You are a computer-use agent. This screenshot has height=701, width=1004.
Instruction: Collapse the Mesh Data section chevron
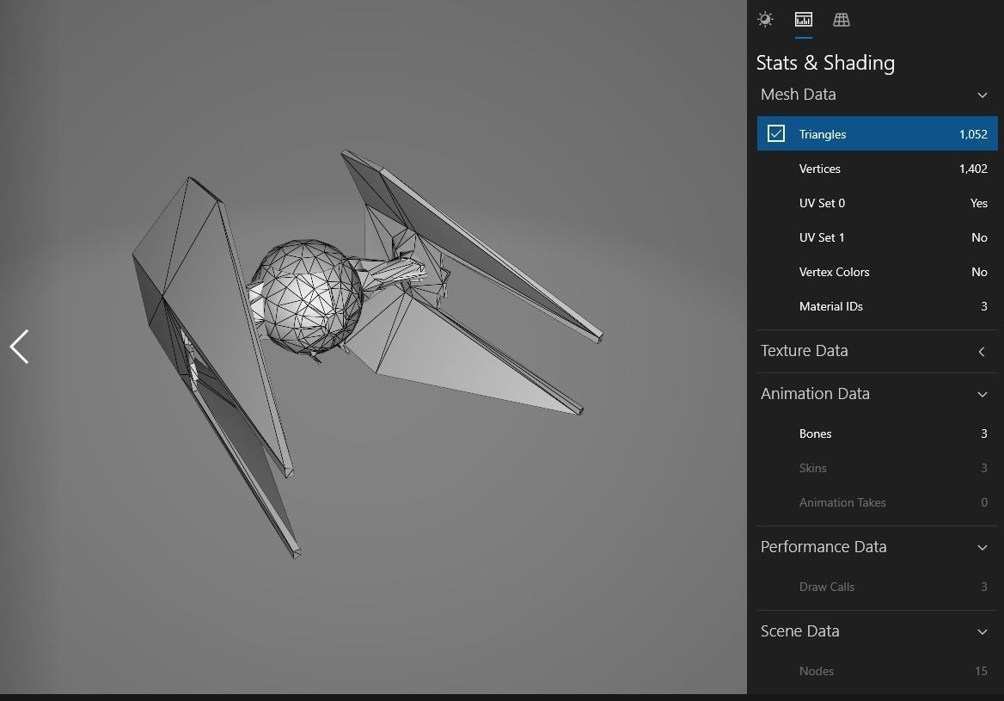point(983,95)
